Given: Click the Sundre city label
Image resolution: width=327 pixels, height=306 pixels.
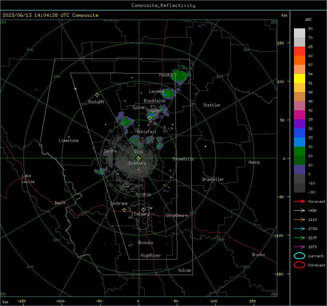Looking at the screenshot, I should (x=110, y=151).
